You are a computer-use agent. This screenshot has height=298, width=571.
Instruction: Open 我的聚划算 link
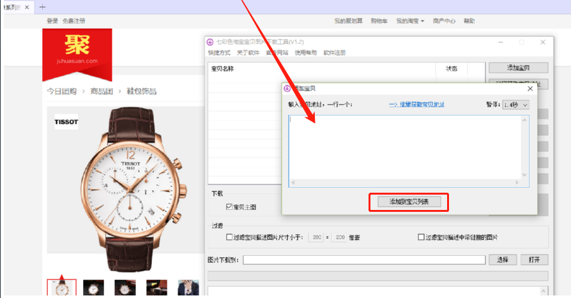[349, 21]
